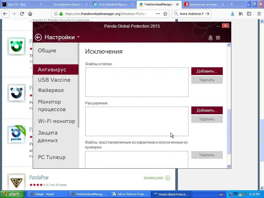This screenshot has width=264, height=198.
Task: Click the Файлы и папки exclusions list box
Action: pyautogui.click(x=137, y=82)
